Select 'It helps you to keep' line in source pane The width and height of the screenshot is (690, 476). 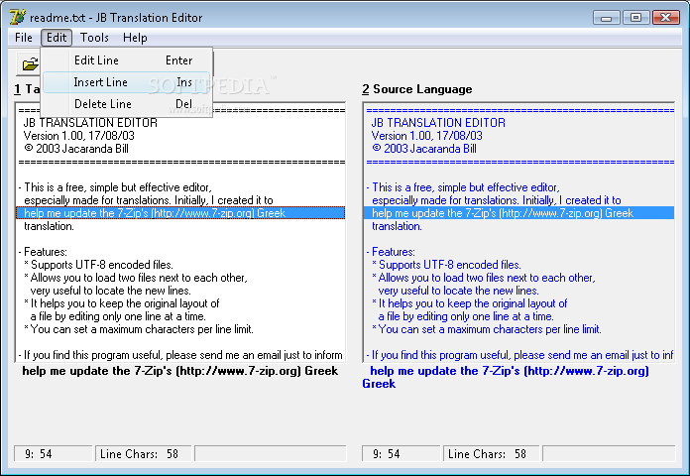[x=470, y=303]
